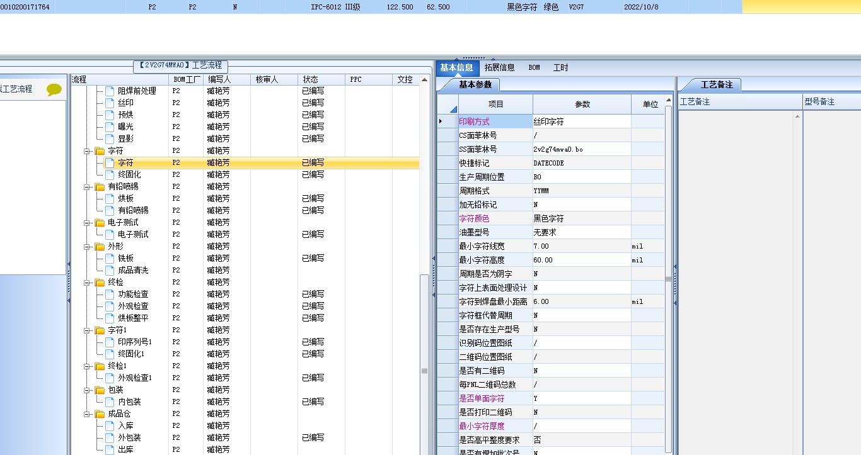Click the 参数 column header
Viewport: 861px width, 455px height.
[x=582, y=104]
